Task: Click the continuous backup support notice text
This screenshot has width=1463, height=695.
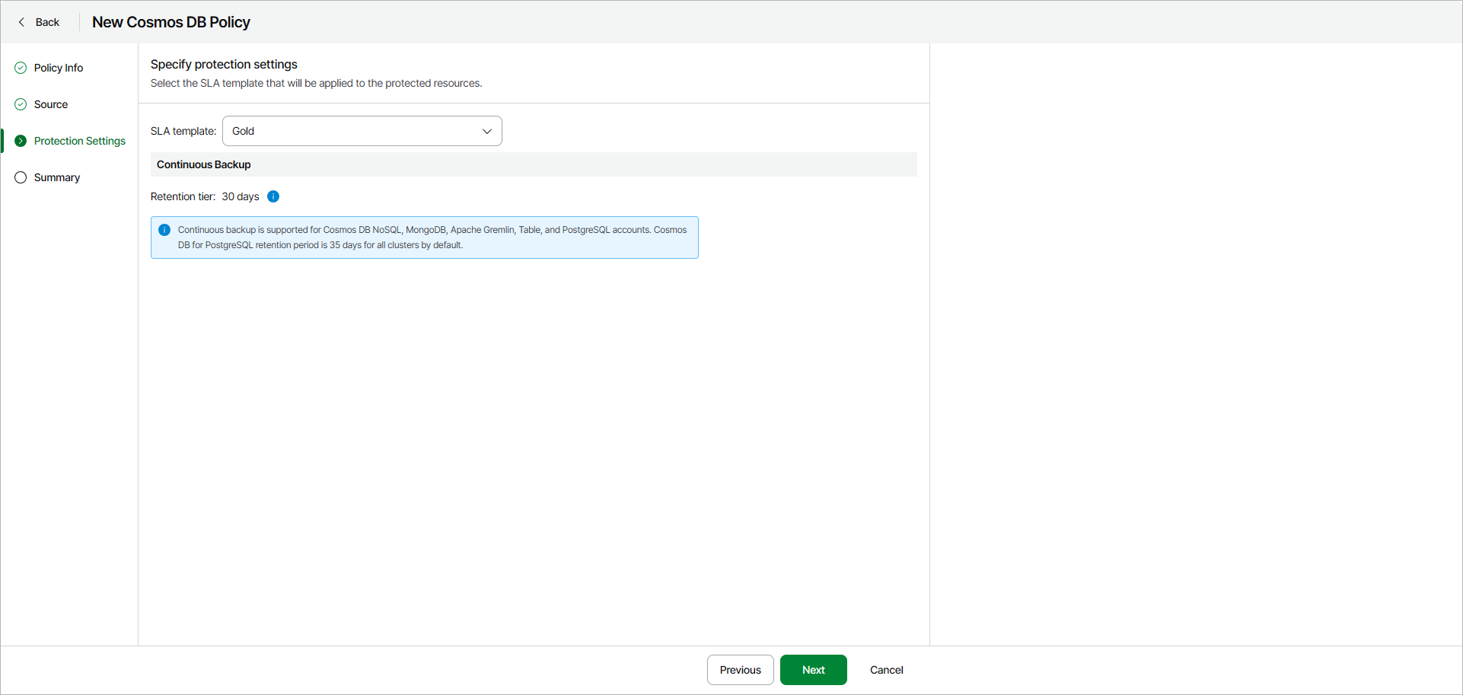Action: point(432,238)
